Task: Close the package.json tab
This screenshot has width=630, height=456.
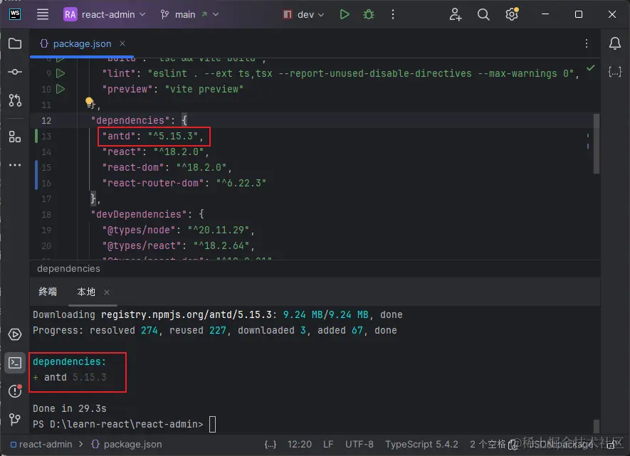Action: coord(122,43)
